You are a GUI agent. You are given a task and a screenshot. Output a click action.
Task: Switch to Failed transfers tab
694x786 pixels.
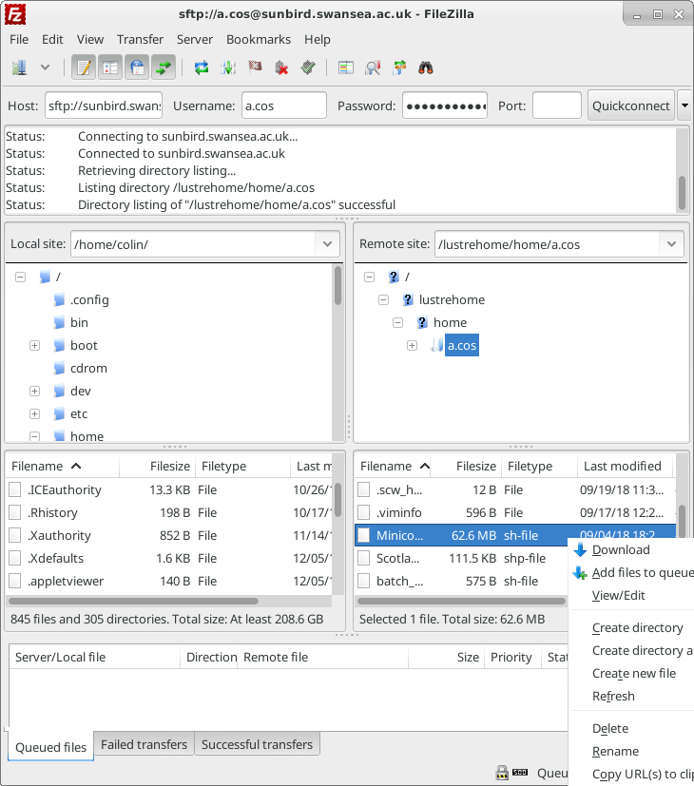tap(144, 744)
